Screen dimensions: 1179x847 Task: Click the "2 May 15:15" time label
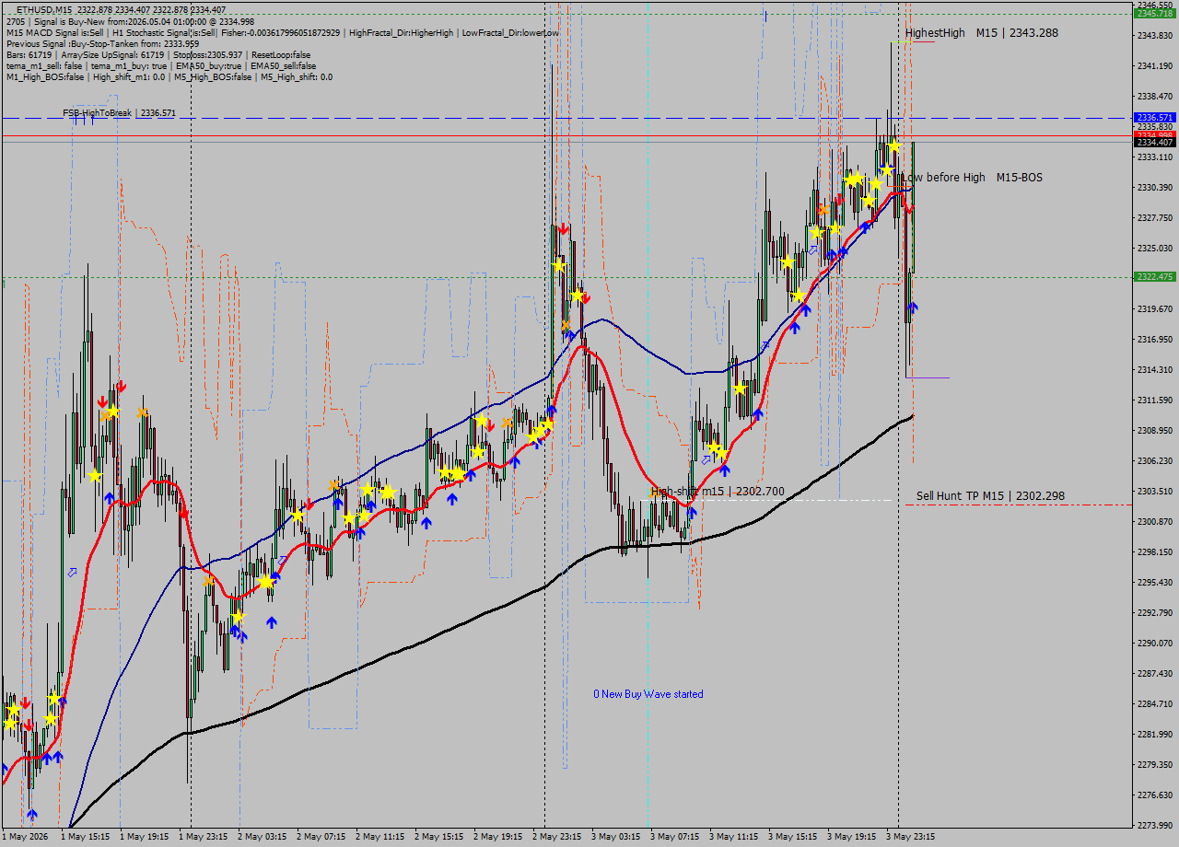click(x=439, y=837)
